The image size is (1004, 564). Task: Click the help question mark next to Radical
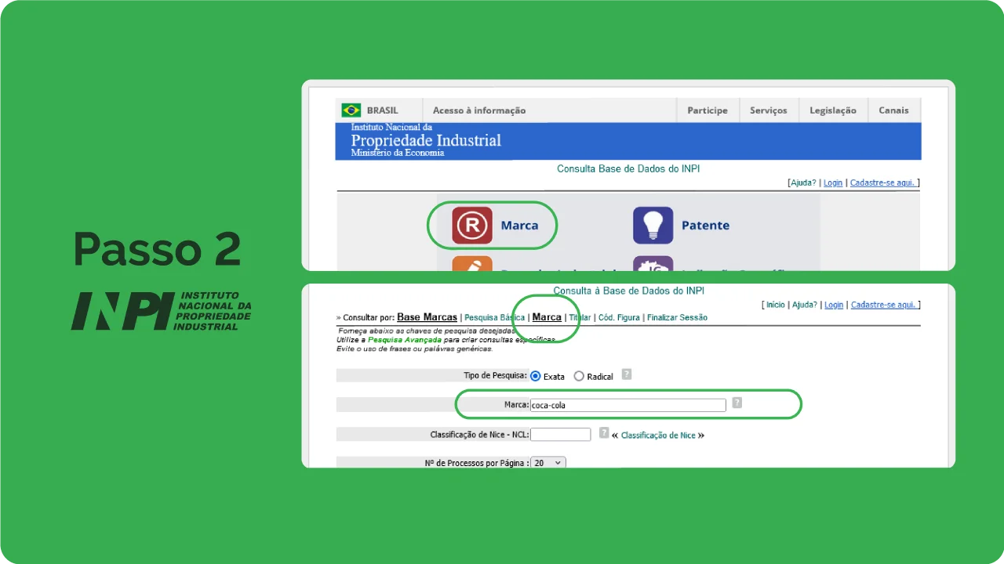627,374
